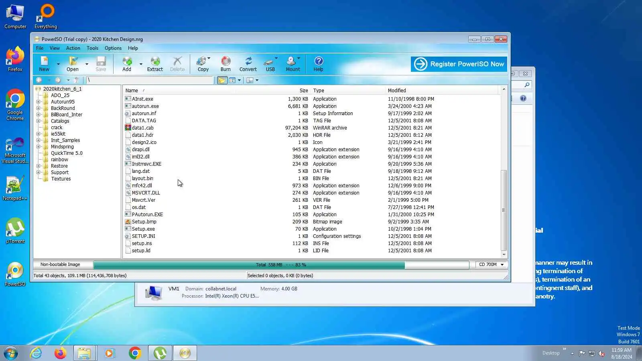Click the taskbar clock showing 11:59 AM
The image size is (642, 361).
coord(622,353)
